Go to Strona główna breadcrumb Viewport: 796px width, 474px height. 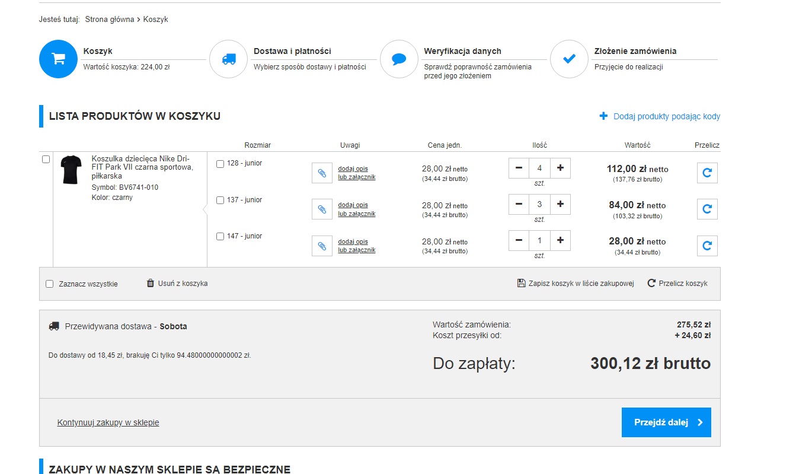coord(110,20)
